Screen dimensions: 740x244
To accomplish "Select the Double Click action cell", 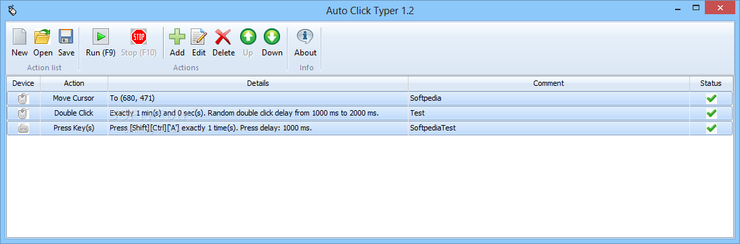I will click(x=74, y=114).
